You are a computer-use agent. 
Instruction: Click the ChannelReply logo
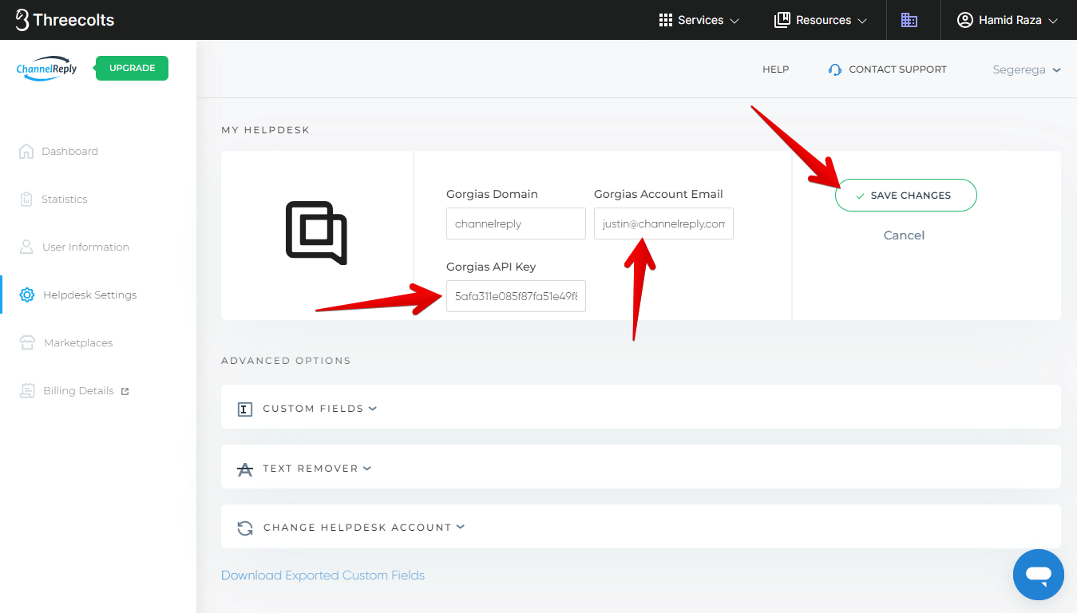pyautogui.click(x=46, y=69)
